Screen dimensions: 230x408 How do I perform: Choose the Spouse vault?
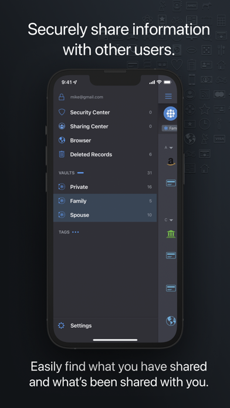point(105,215)
